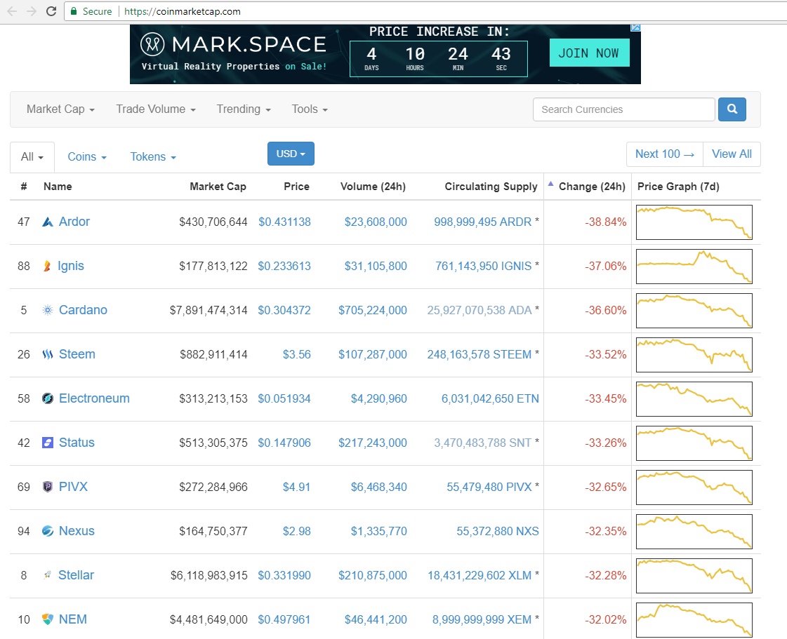Click the Ardor coin logo icon

pos(48,222)
